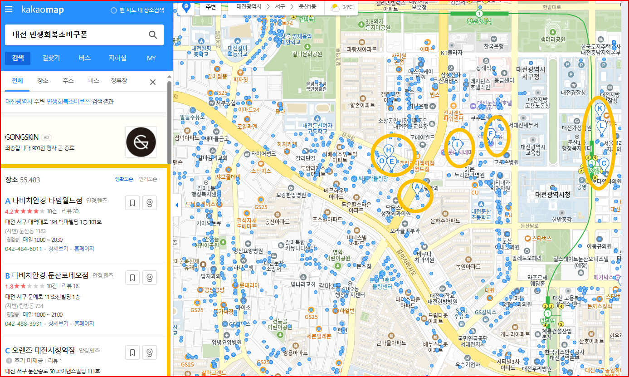This screenshot has width=629, height=377.
Task: Click 홈페이지 for 다비치안경 타임월드점
Action: pyautogui.click(x=84, y=249)
